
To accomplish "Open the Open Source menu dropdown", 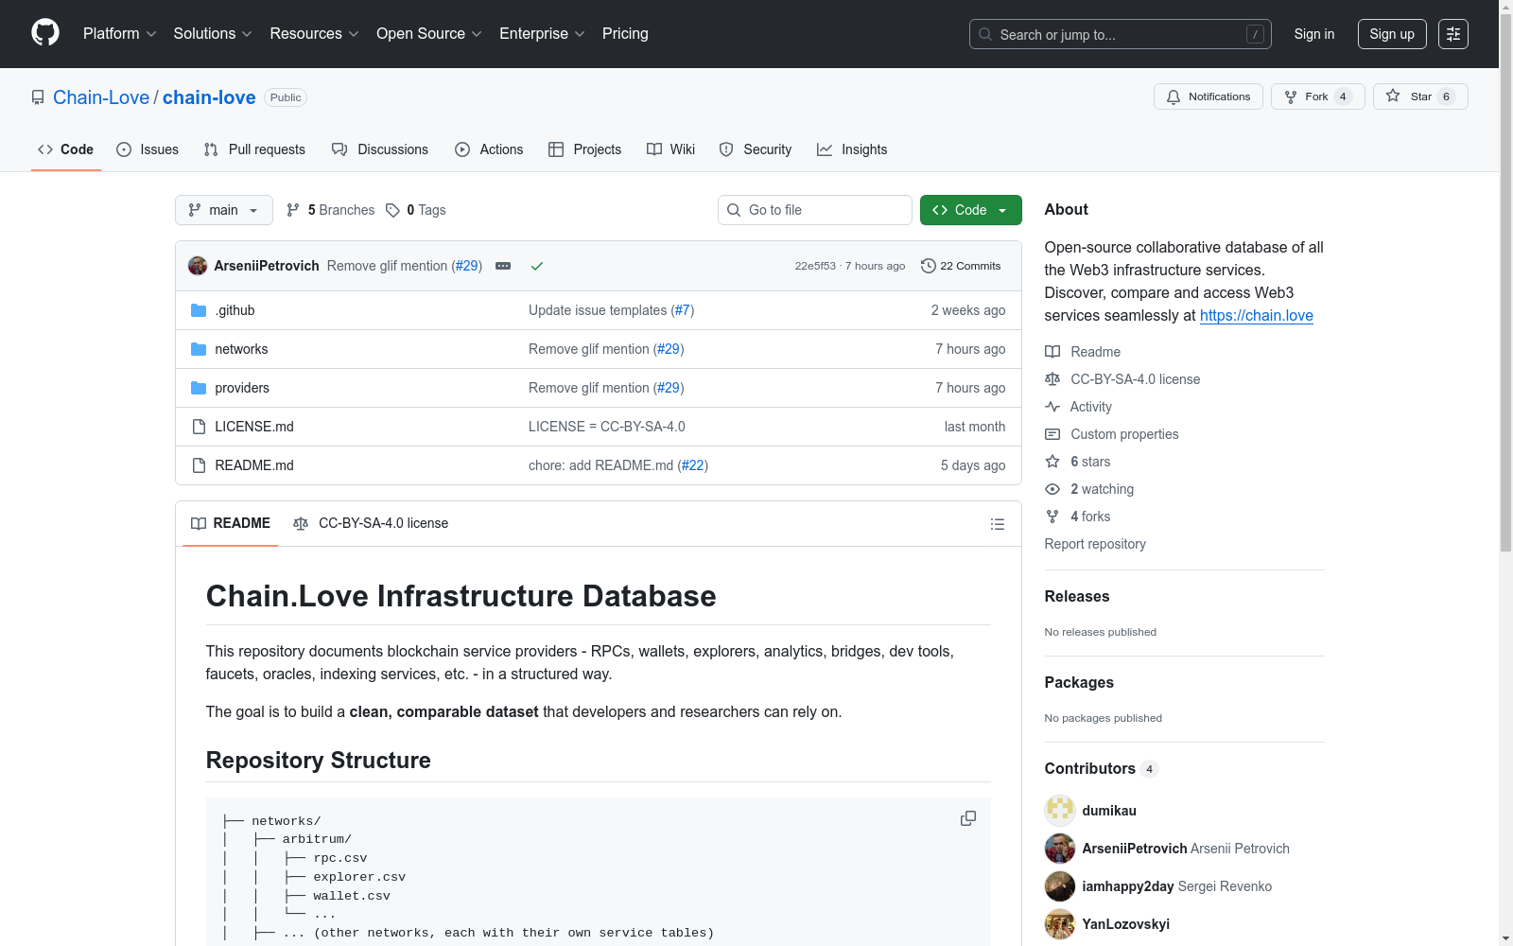I will (x=429, y=34).
